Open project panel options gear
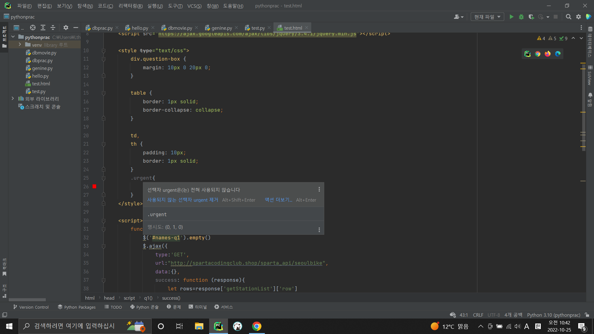 tap(66, 28)
